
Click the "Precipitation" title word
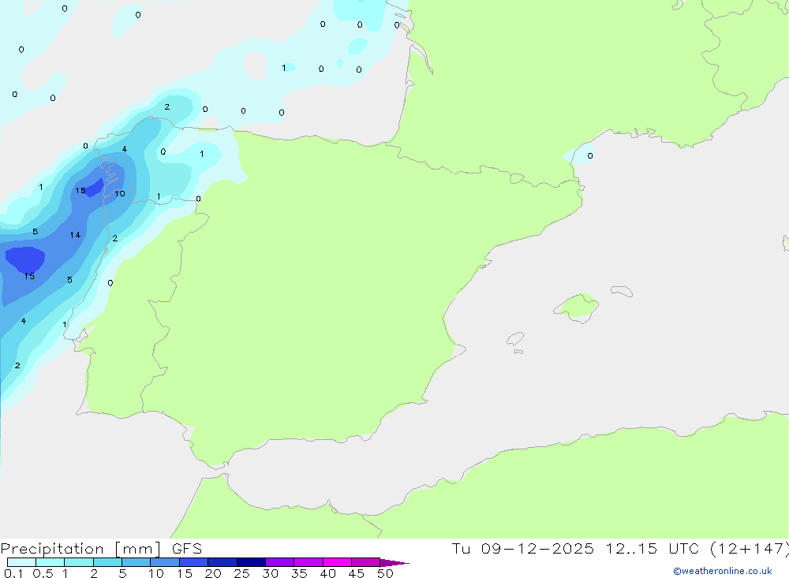pyautogui.click(x=52, y=549)
